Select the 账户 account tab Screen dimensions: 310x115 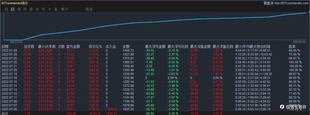pos(64,9)
